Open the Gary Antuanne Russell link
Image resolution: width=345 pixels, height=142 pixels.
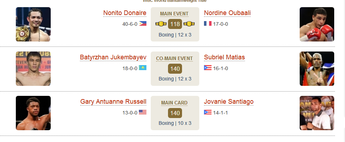[x=113, y=102]
